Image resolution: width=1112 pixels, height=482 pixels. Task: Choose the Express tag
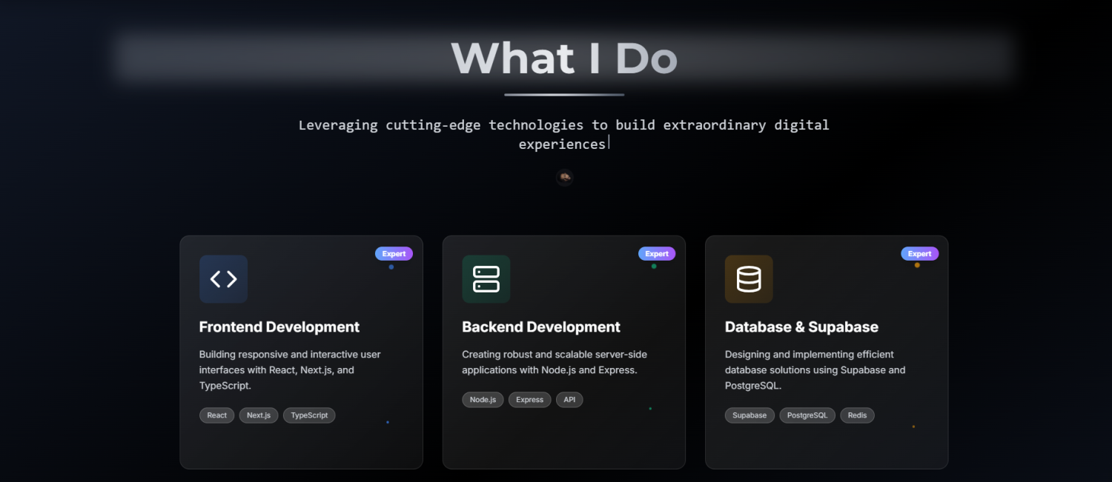point(529,400)
